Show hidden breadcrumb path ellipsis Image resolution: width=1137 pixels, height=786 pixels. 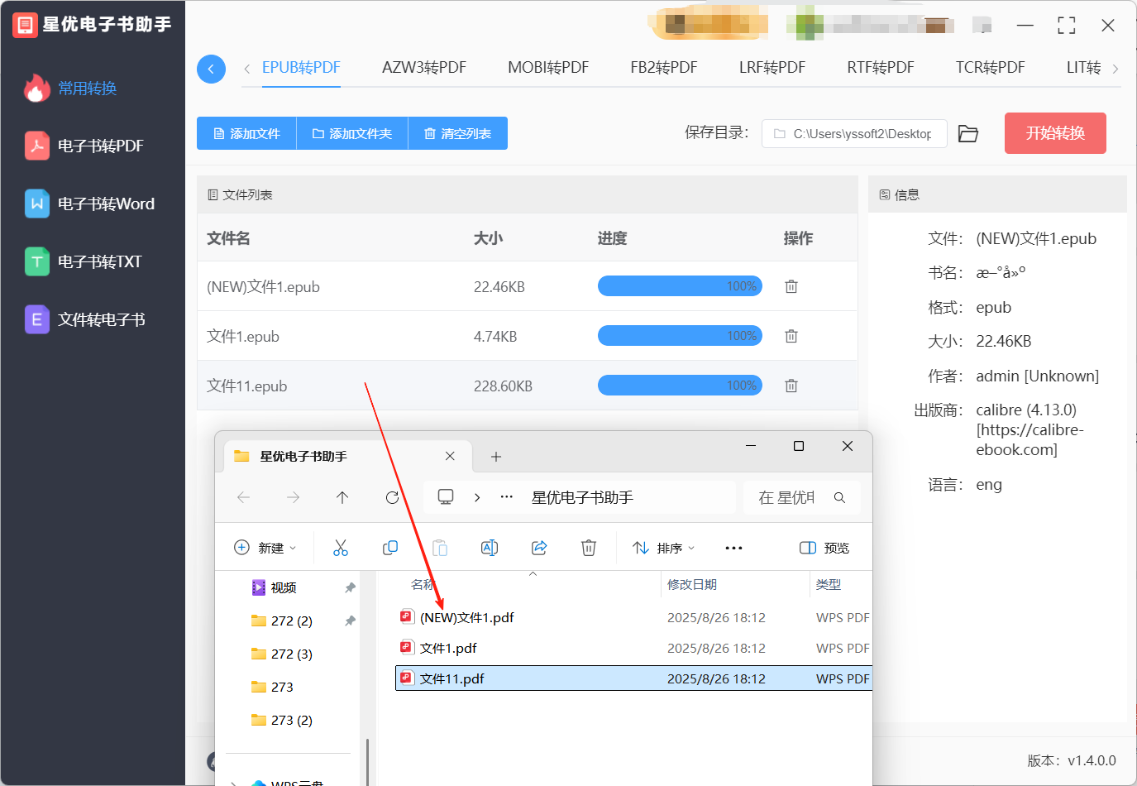(507, 497)
